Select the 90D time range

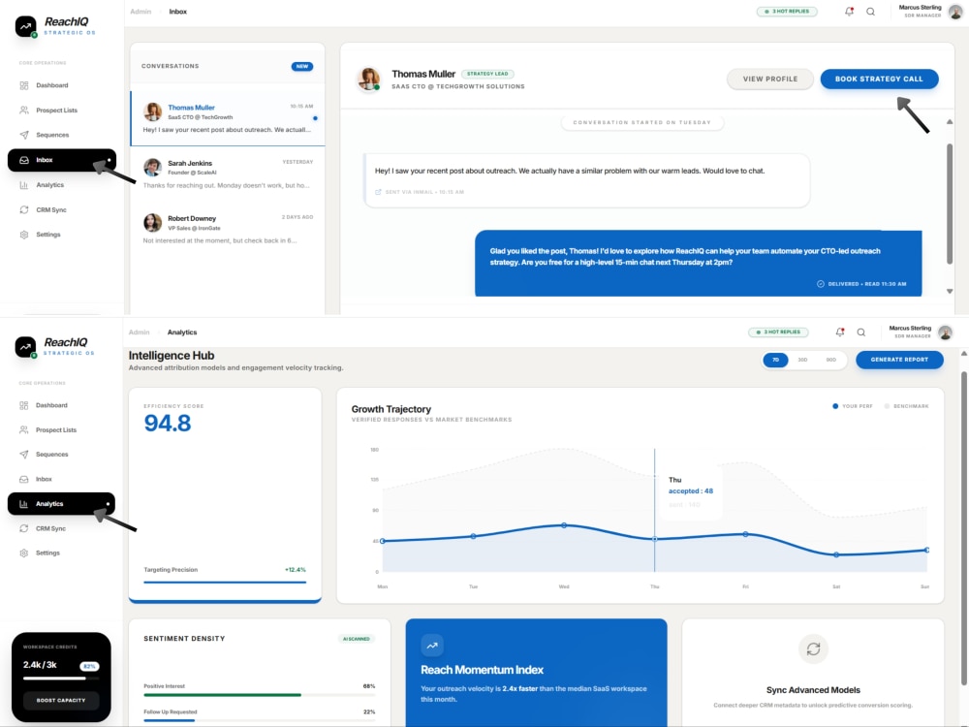(830, 360)
